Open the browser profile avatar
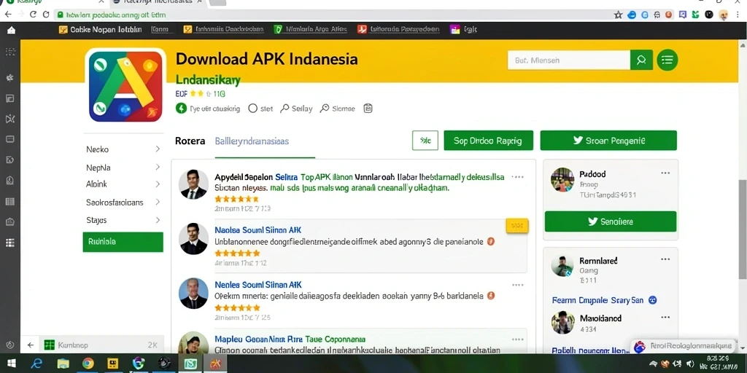 pyautogui.click(x=723, y=15)
